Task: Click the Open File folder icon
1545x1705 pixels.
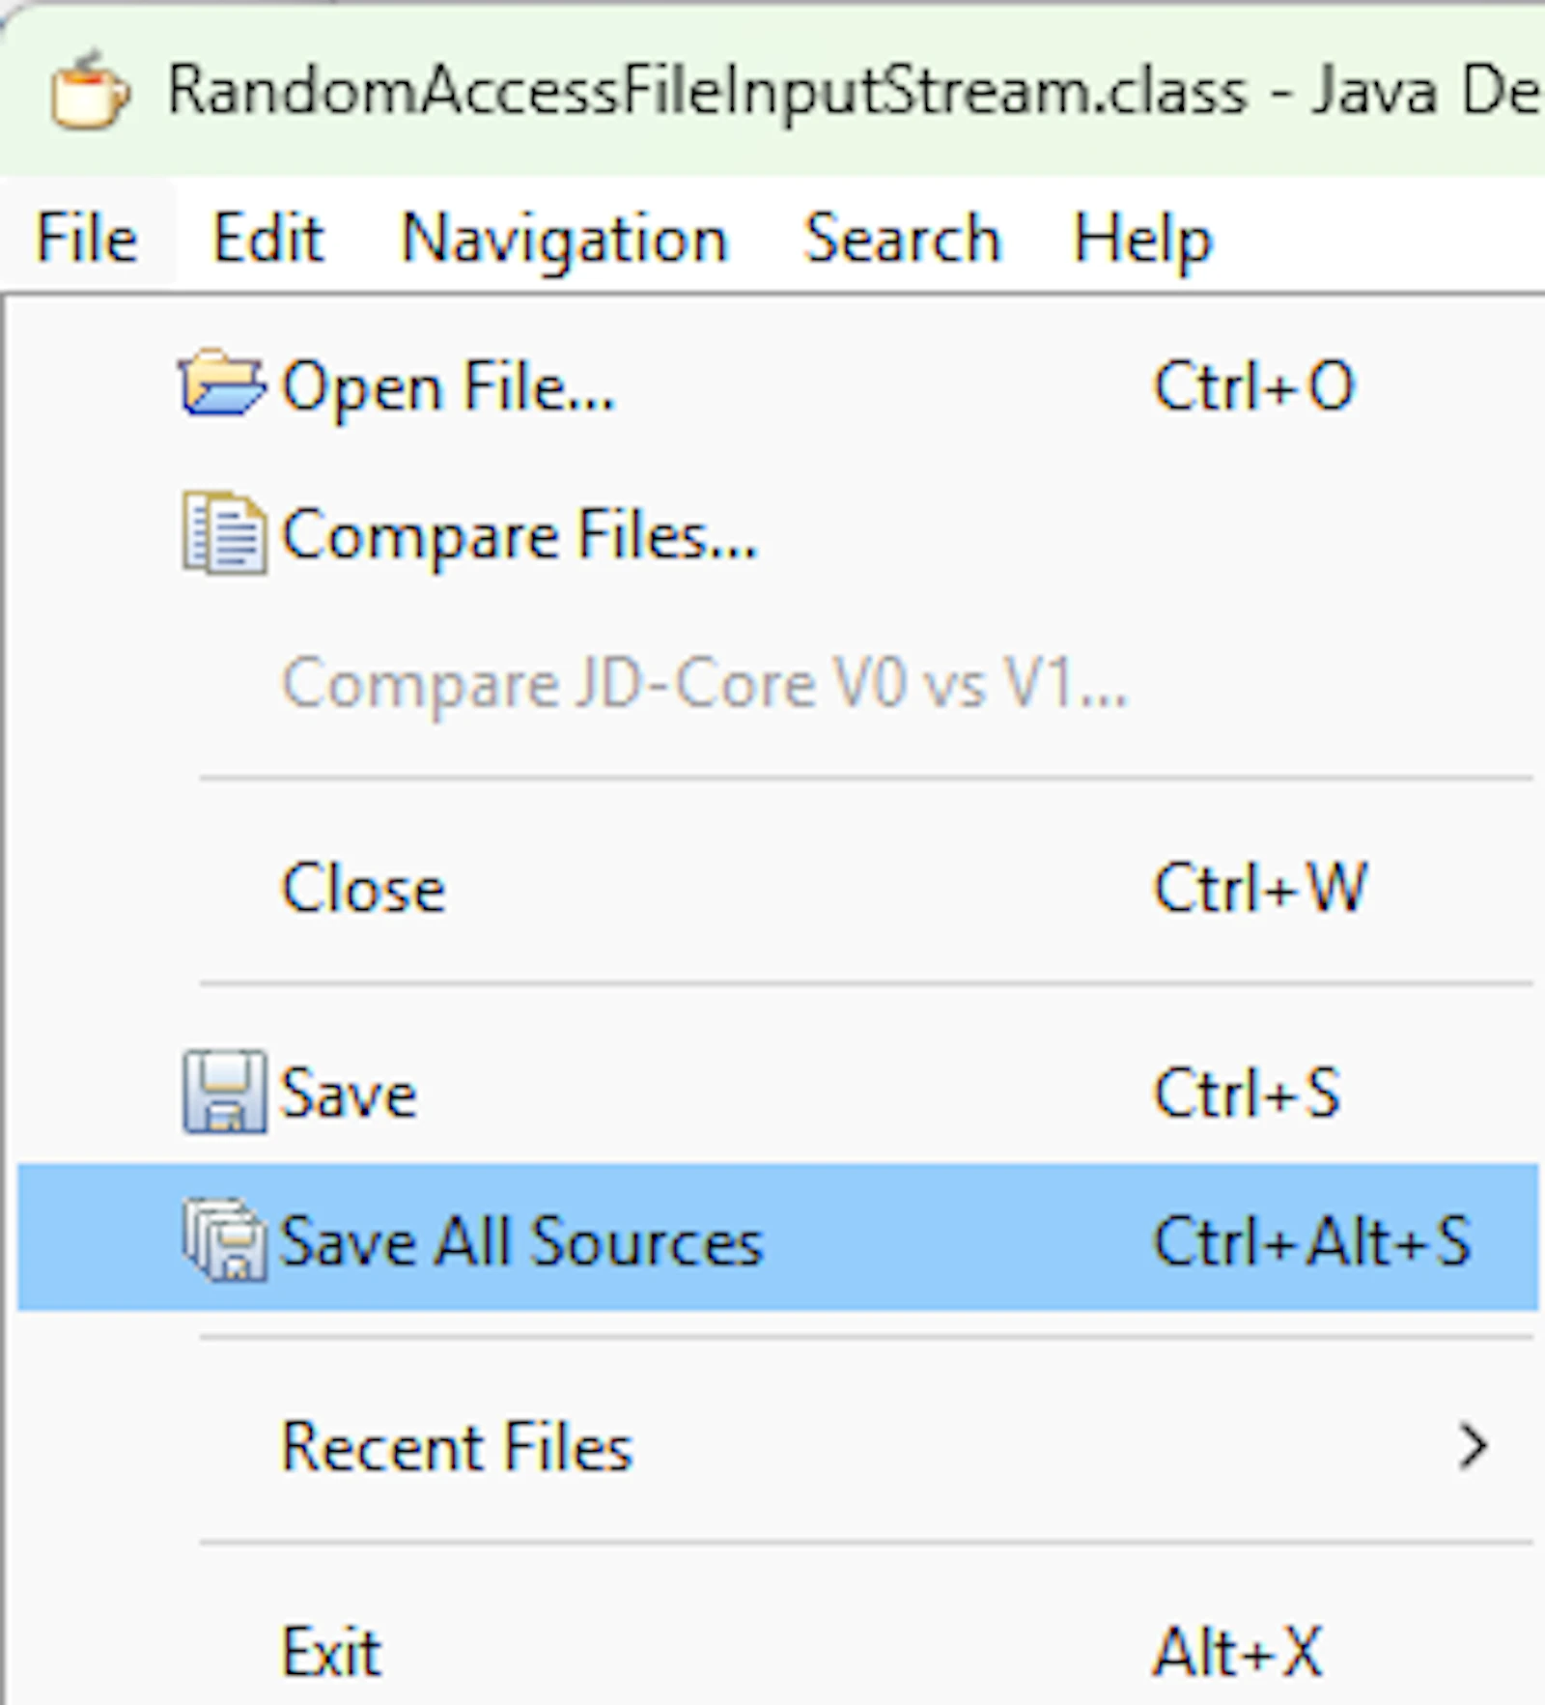Action: tap(221, 384)
